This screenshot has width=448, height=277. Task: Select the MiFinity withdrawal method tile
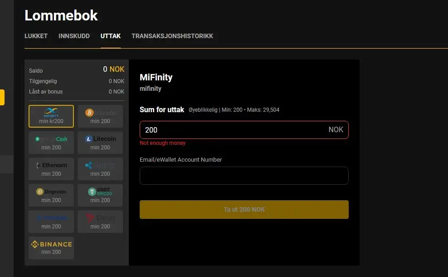[51, 116]
